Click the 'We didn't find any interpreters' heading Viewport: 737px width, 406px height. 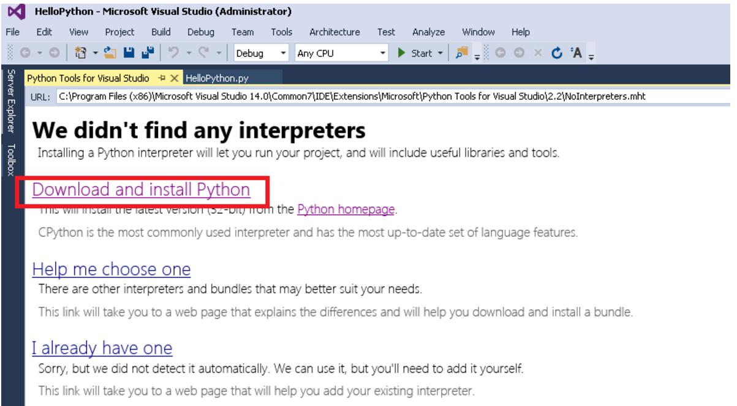click(x=198, y=130)
